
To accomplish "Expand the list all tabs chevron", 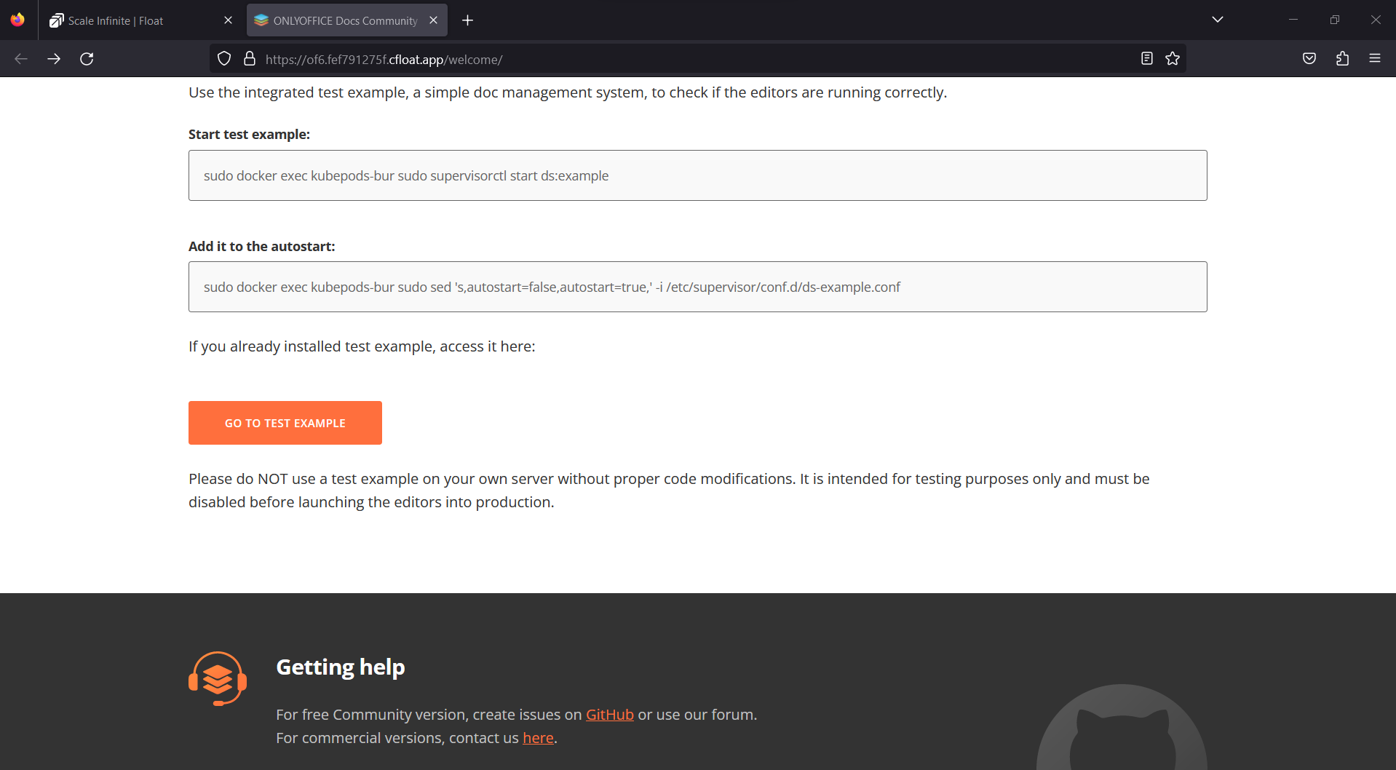I will 1217,20.
